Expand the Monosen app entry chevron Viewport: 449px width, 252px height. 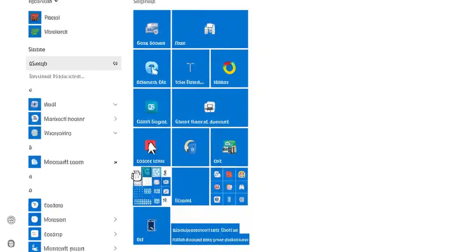pyautogui.click(x=115, y=219)
